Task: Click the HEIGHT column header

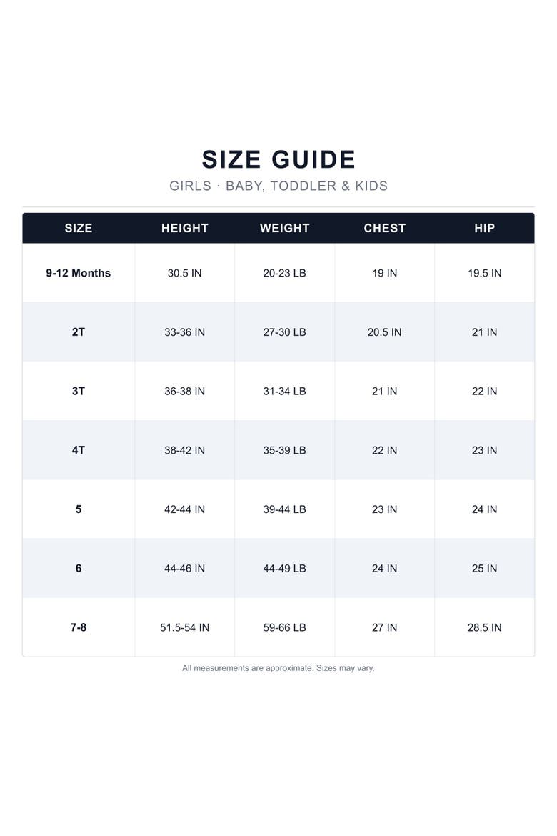Action: pos(184,228)
